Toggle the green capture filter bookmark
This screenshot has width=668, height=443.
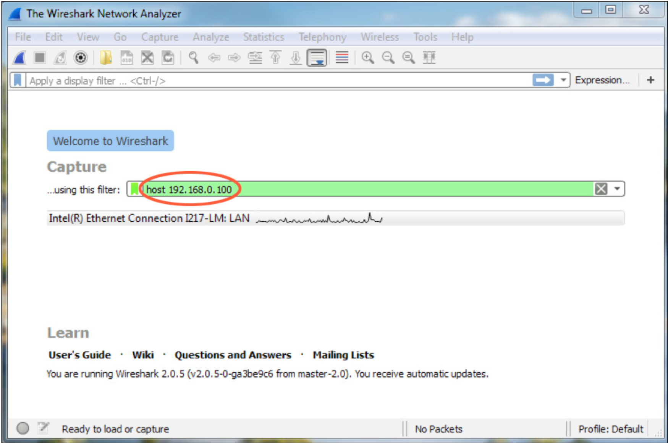pos(134,189)
